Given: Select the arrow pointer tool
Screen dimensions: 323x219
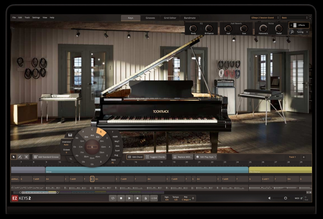Looking at the screenshot, I should pos(14,157).
